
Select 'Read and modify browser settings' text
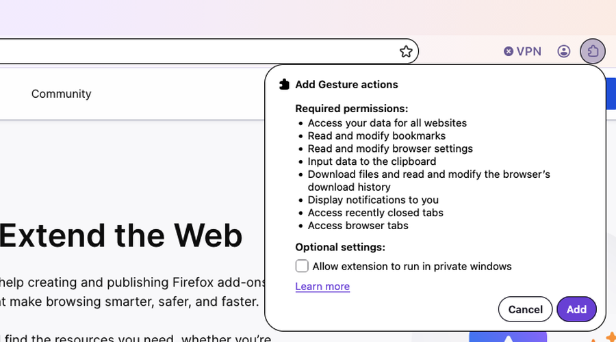tap(390, 149)
